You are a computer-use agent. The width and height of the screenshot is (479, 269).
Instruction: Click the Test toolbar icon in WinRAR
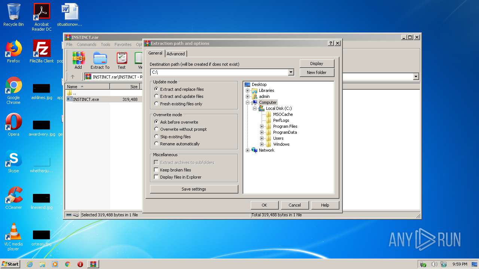coord(122,61)
